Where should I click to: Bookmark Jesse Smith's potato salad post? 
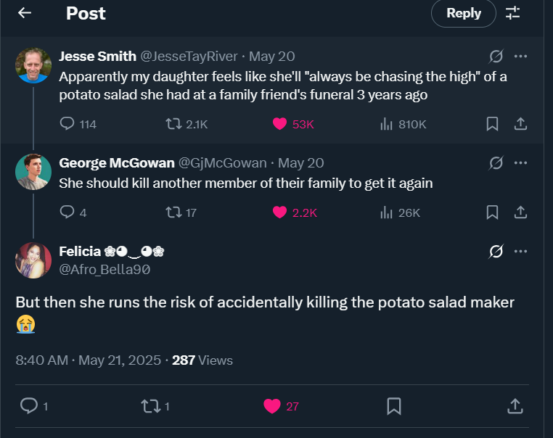(x=492, y=124)
